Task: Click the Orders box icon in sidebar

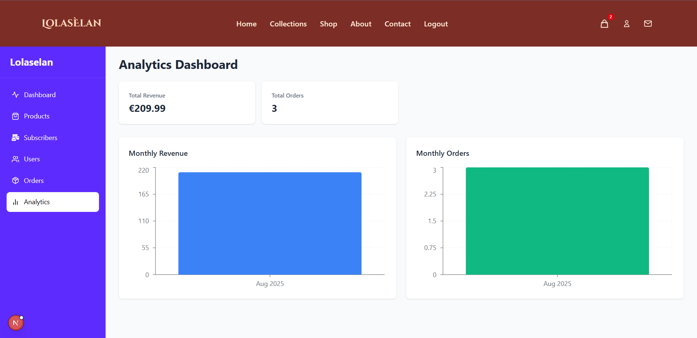Action: pos(15,181)
